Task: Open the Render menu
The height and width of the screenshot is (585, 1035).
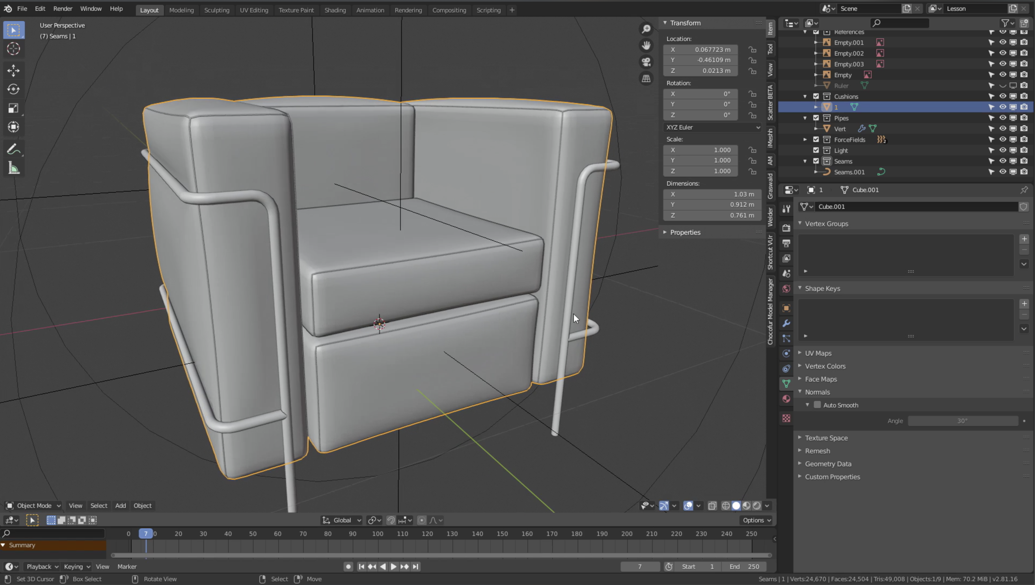Action: 63,8
